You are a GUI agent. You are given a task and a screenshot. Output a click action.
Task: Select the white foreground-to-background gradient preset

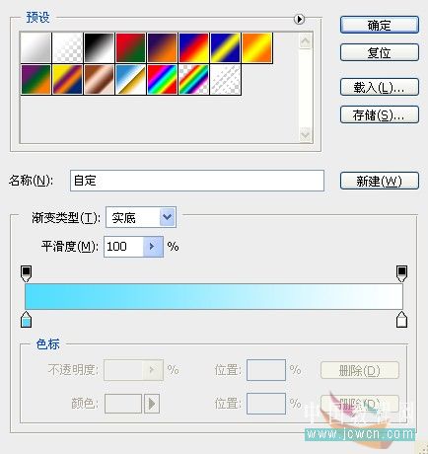pyautogui.click(x=36, y=47)
